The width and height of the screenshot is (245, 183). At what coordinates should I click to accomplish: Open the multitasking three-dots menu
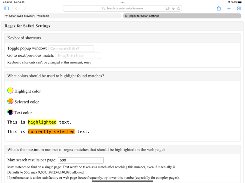122,2
